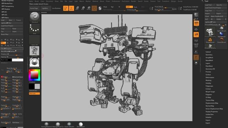Toggle the Alternate button under SwitchColor

35,94
